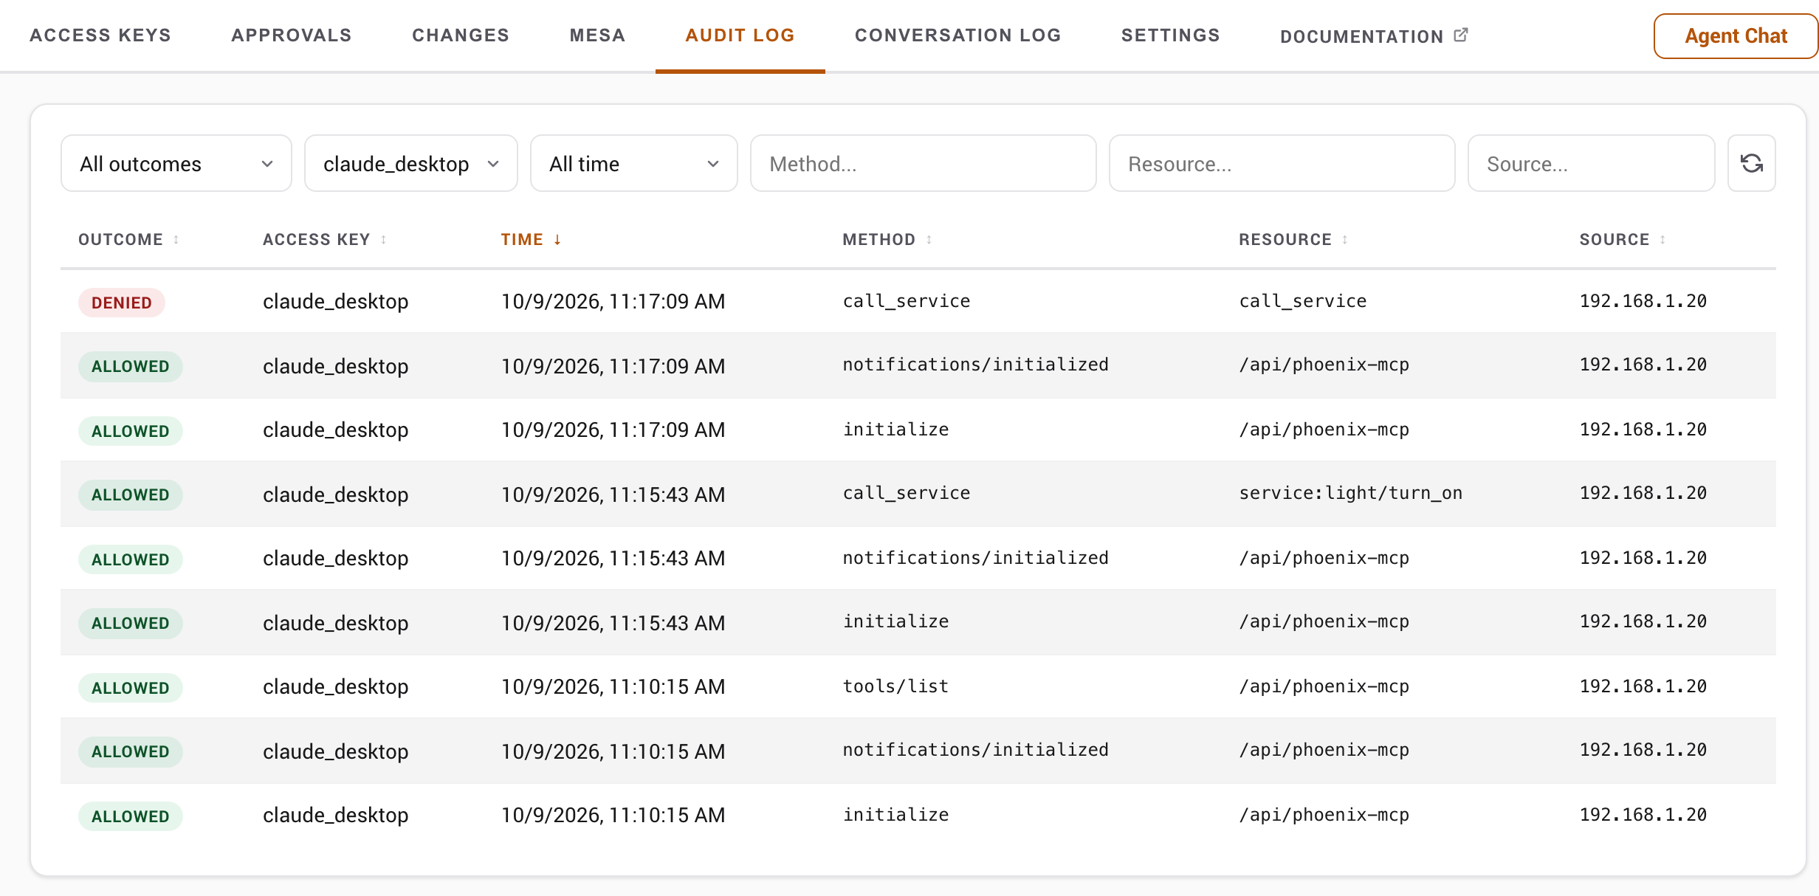Open the All time range dropdown
1819x896 pixels.
tap(634, 163)
